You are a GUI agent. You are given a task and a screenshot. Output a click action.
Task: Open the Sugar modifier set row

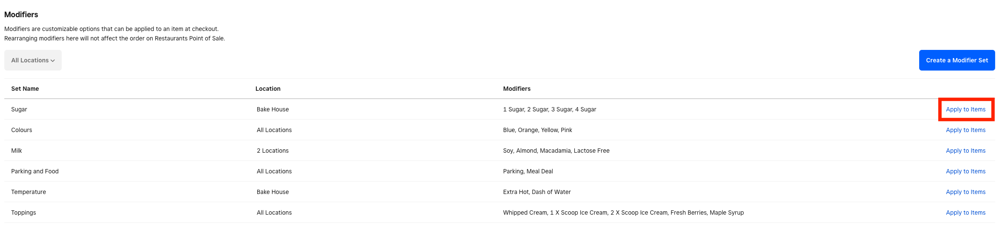pos(19,109)
